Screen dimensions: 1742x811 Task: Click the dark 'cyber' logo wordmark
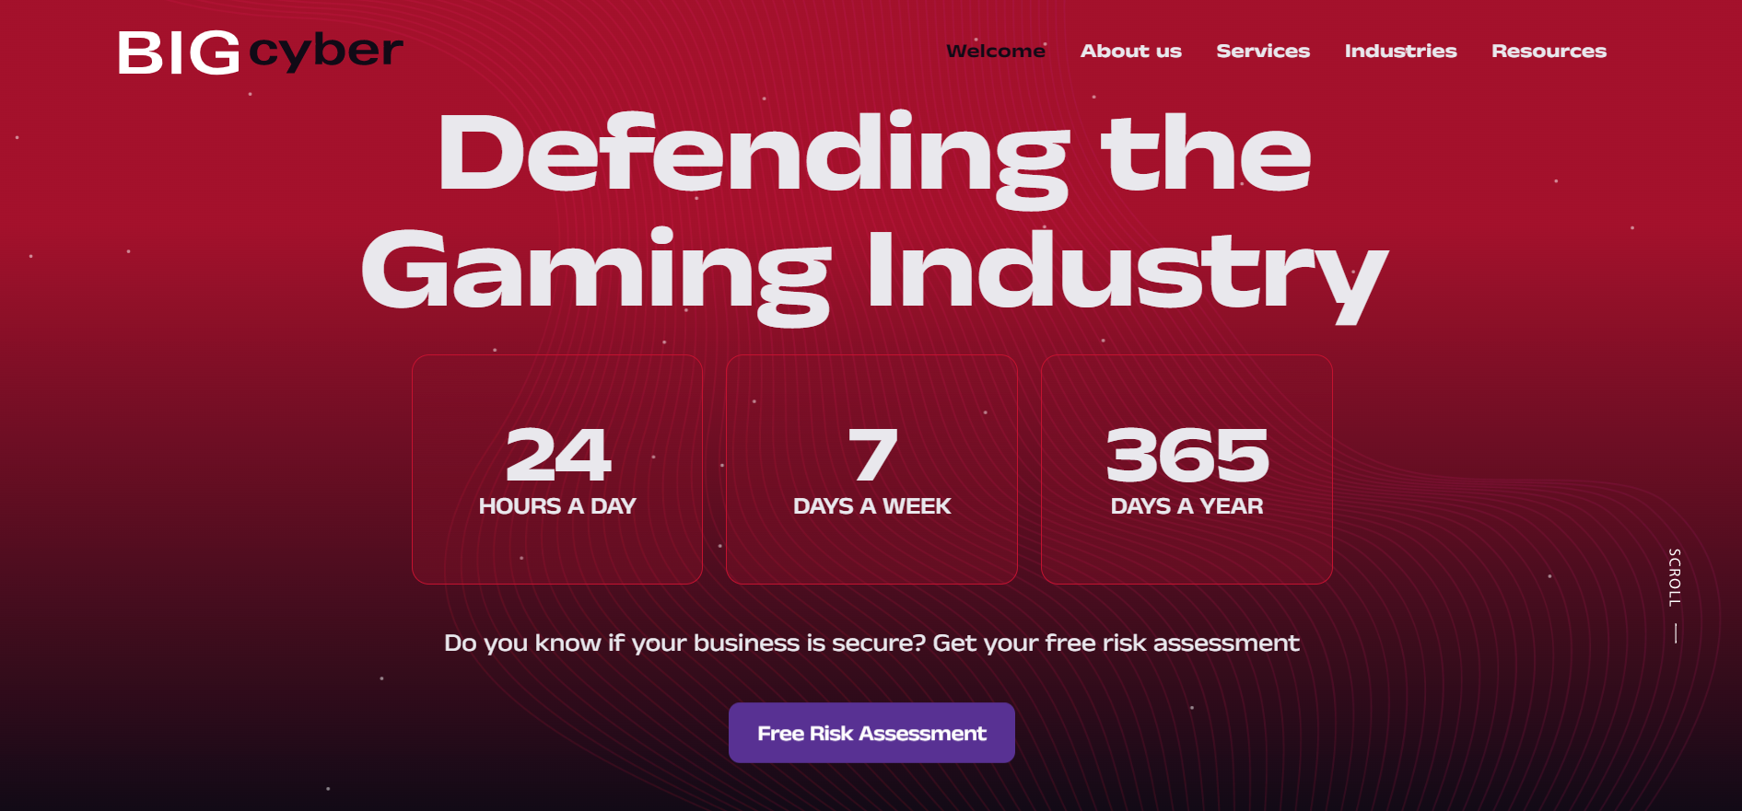pos(326,52)
